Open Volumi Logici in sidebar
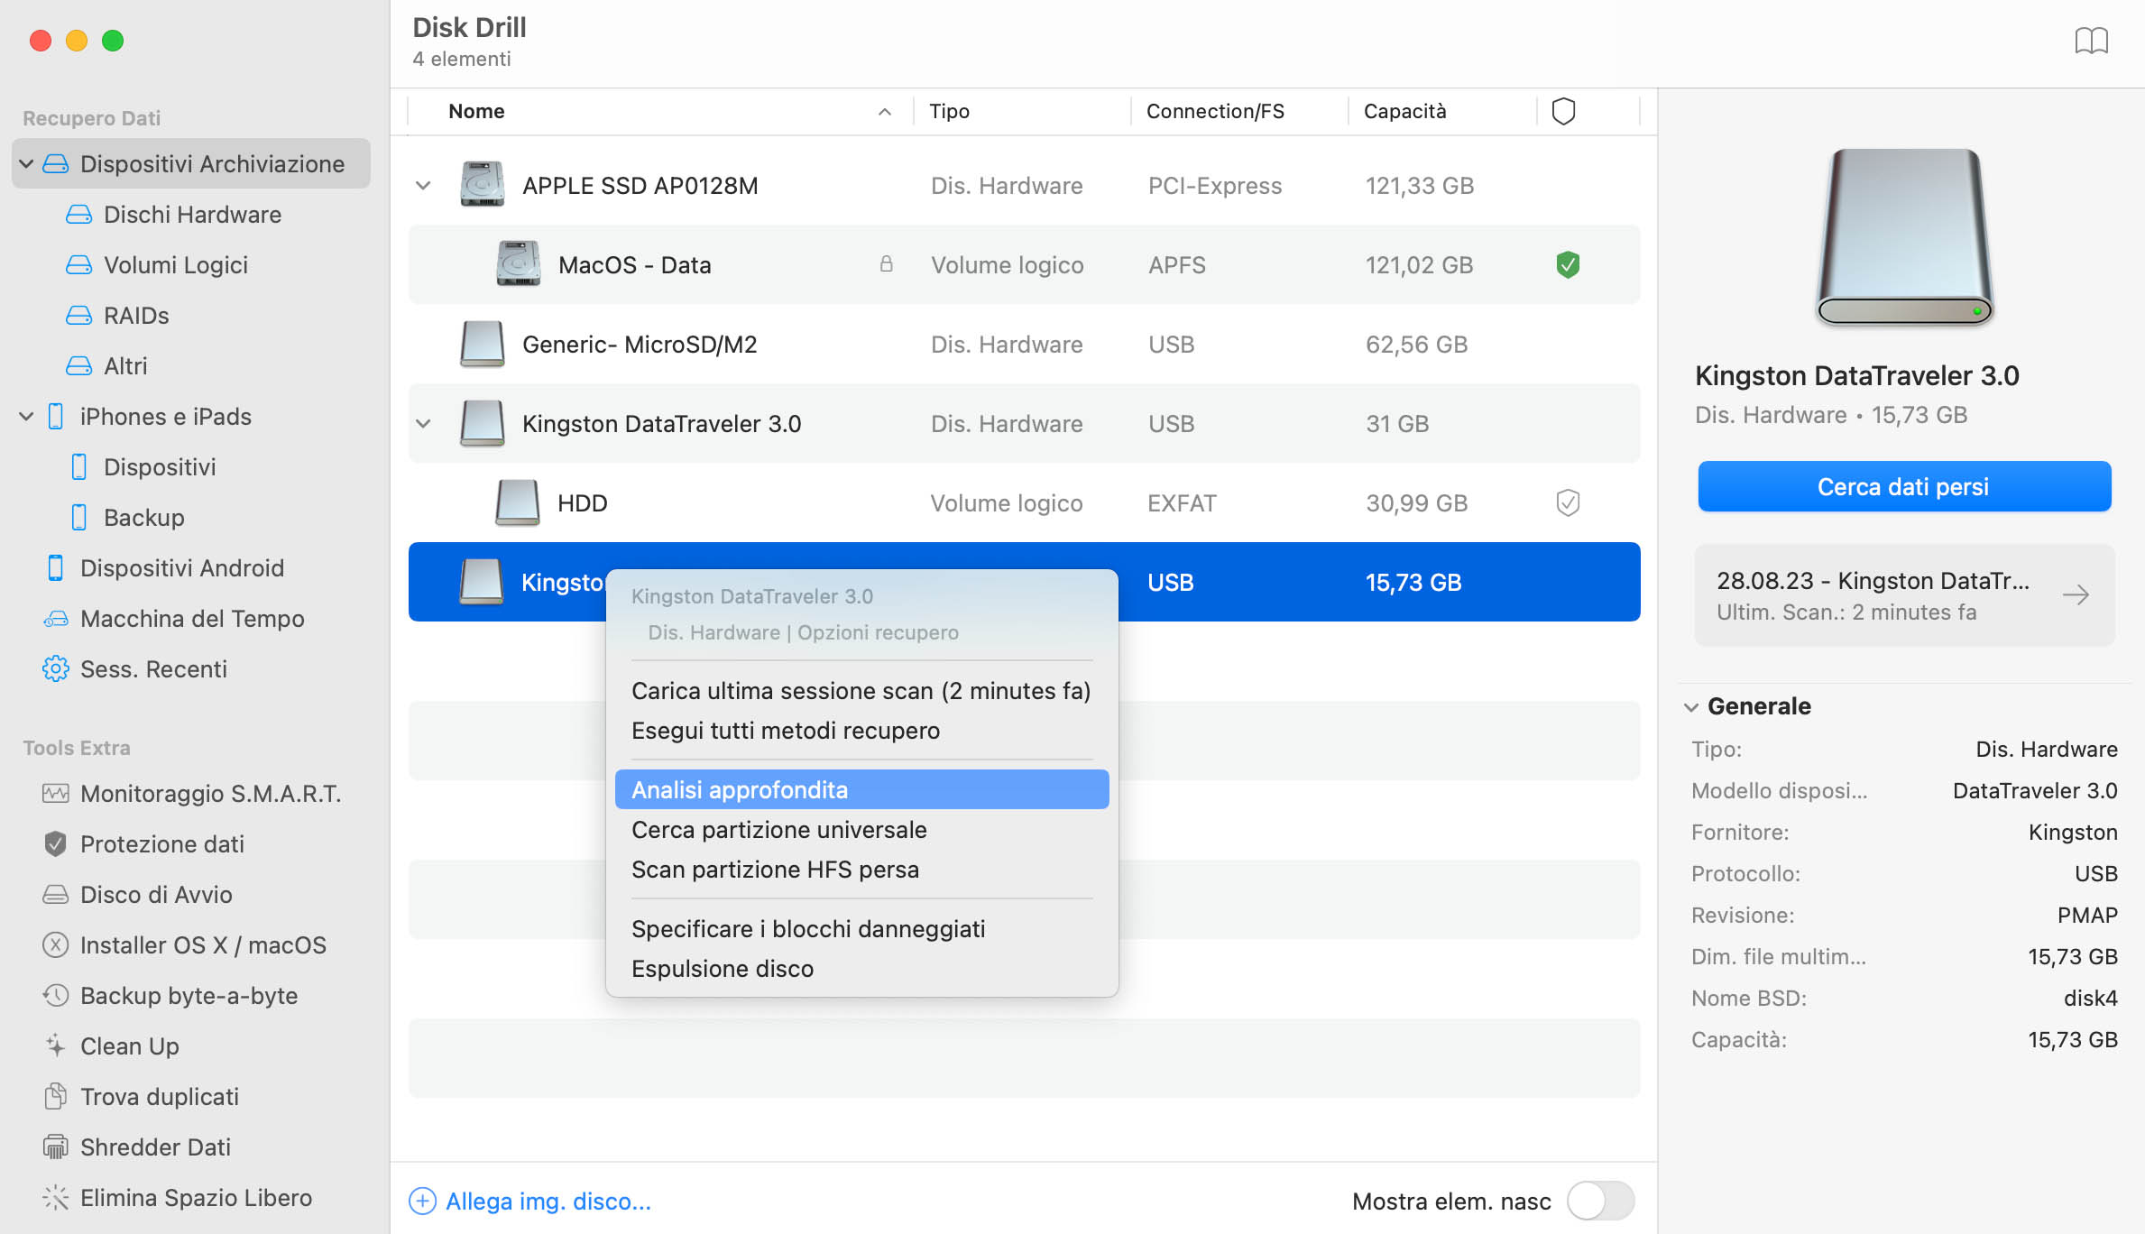The width and height of the screenshot is (2145, 1234). (175, 265)
